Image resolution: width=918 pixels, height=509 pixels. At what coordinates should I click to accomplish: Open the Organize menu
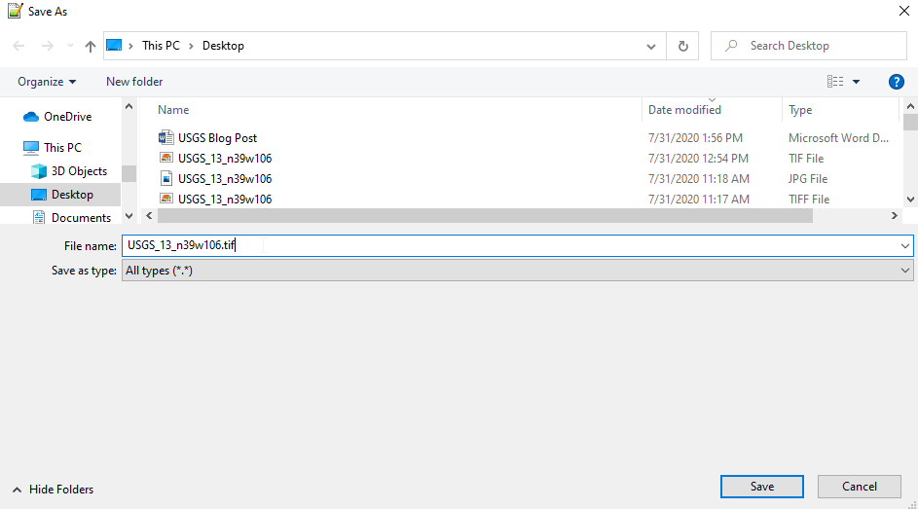coord(47,82)
